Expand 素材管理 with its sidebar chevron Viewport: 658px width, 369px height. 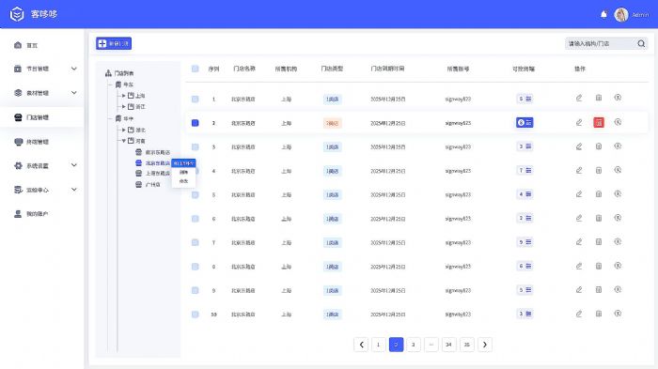[x=74, y=93]
